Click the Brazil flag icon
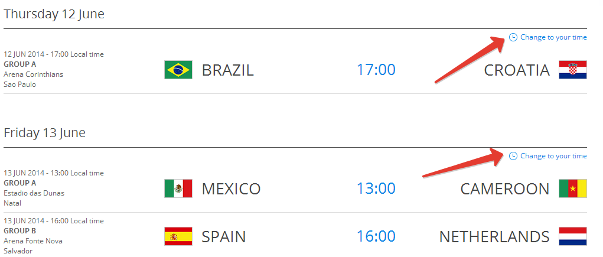The image size is (603, 257). [x=178, y=70]
